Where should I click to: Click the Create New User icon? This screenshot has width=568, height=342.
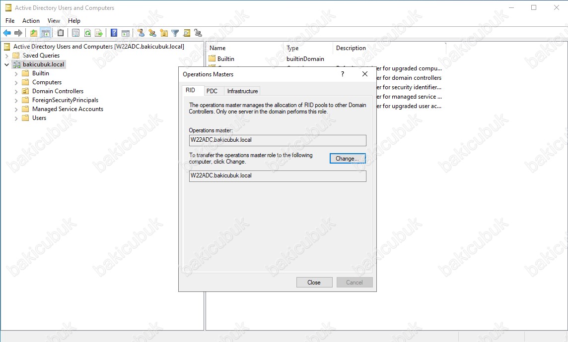[141, 33]
